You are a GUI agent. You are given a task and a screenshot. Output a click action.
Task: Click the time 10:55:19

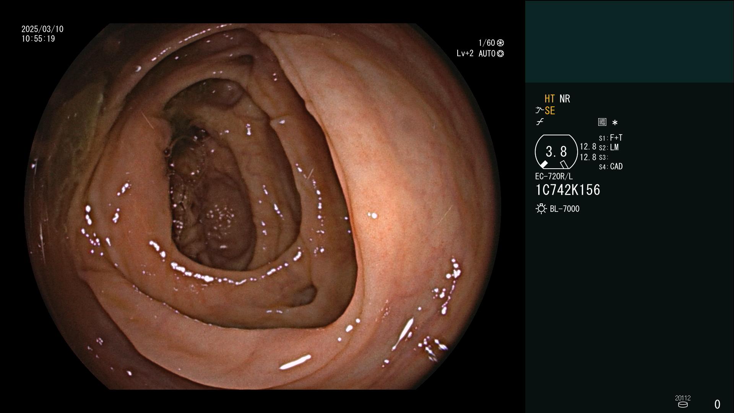38,39
